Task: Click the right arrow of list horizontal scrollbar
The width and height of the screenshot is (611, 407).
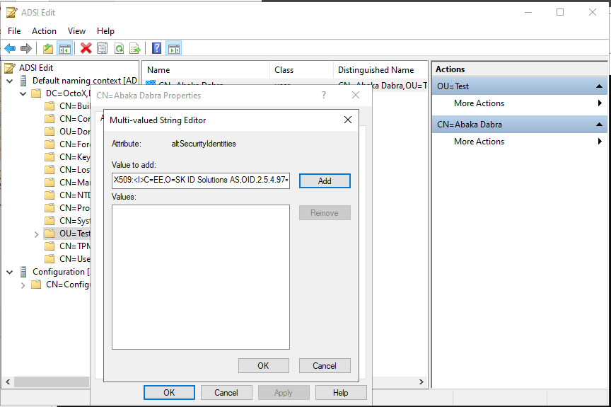Action: pos(421,382)
